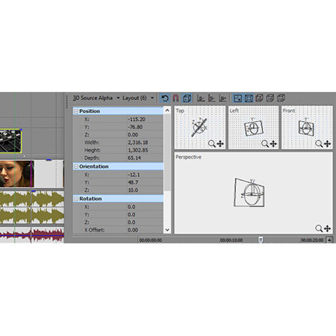Screen dimensions: 336x336
Task: Click pan move icon in Left view
Action: point(273,143)
